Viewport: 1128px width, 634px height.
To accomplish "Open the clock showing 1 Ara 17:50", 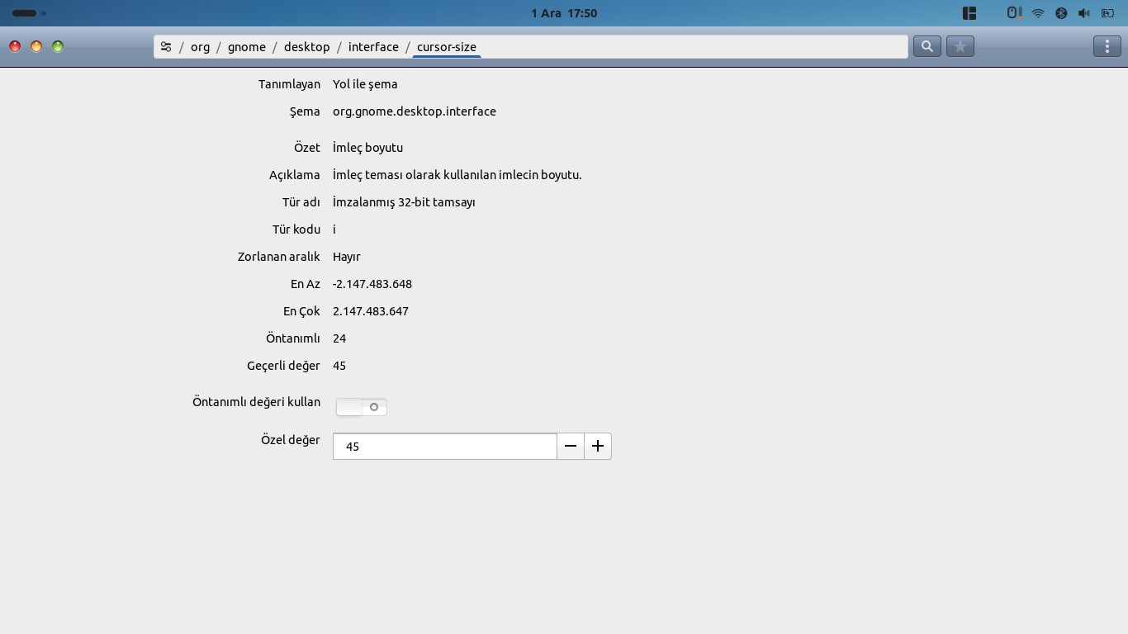I will (564, 13).
